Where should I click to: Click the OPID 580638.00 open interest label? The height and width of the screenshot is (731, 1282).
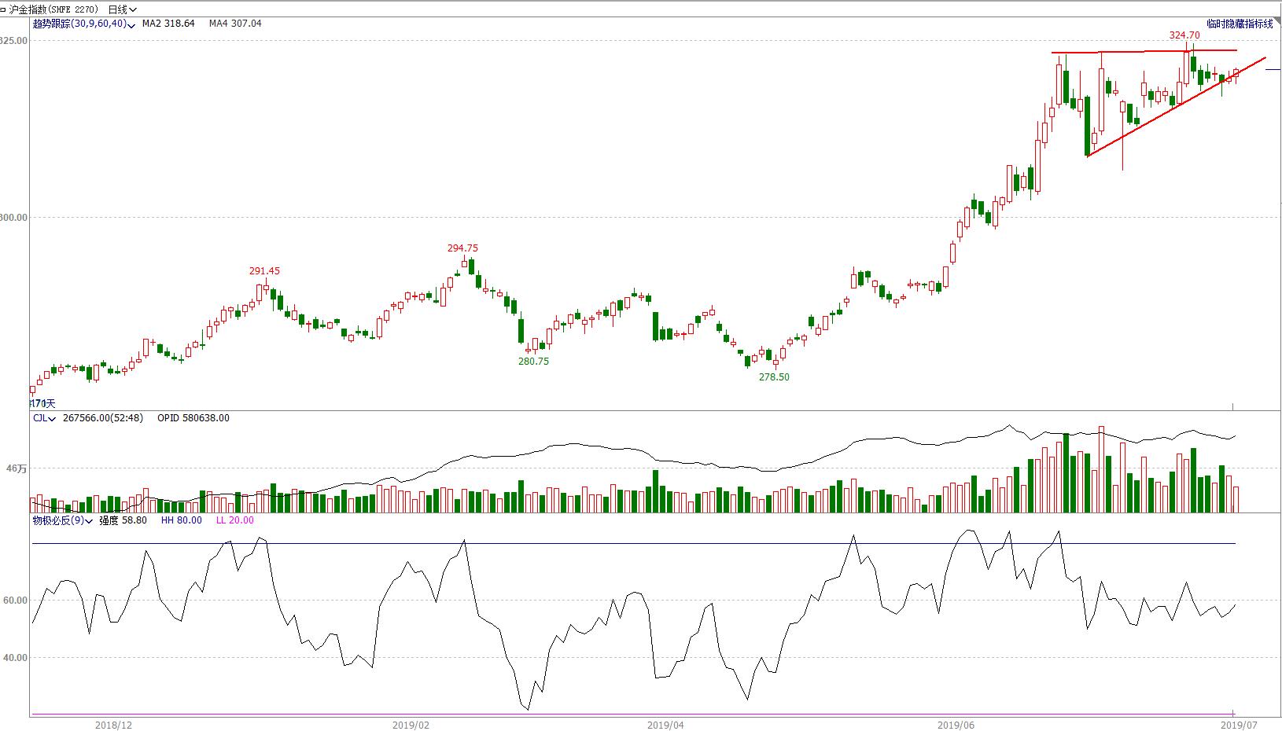(x=193, y=418)
